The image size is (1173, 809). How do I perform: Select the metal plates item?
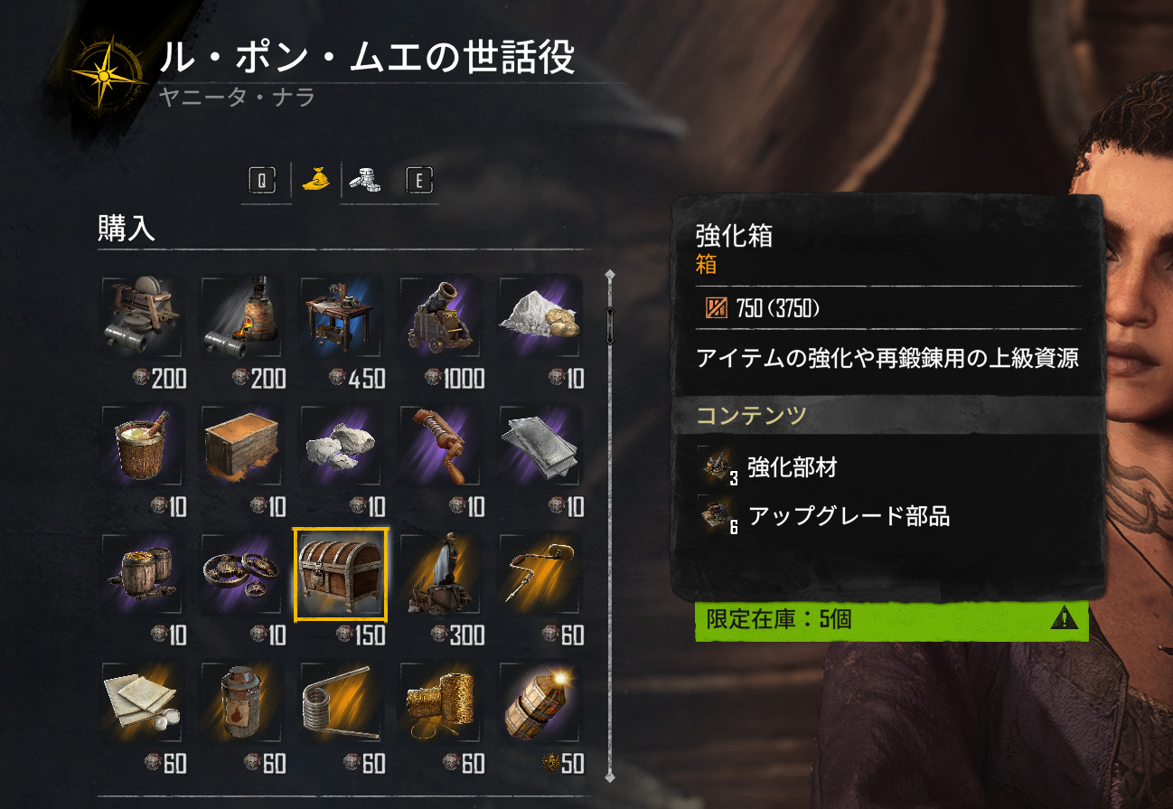540,447
